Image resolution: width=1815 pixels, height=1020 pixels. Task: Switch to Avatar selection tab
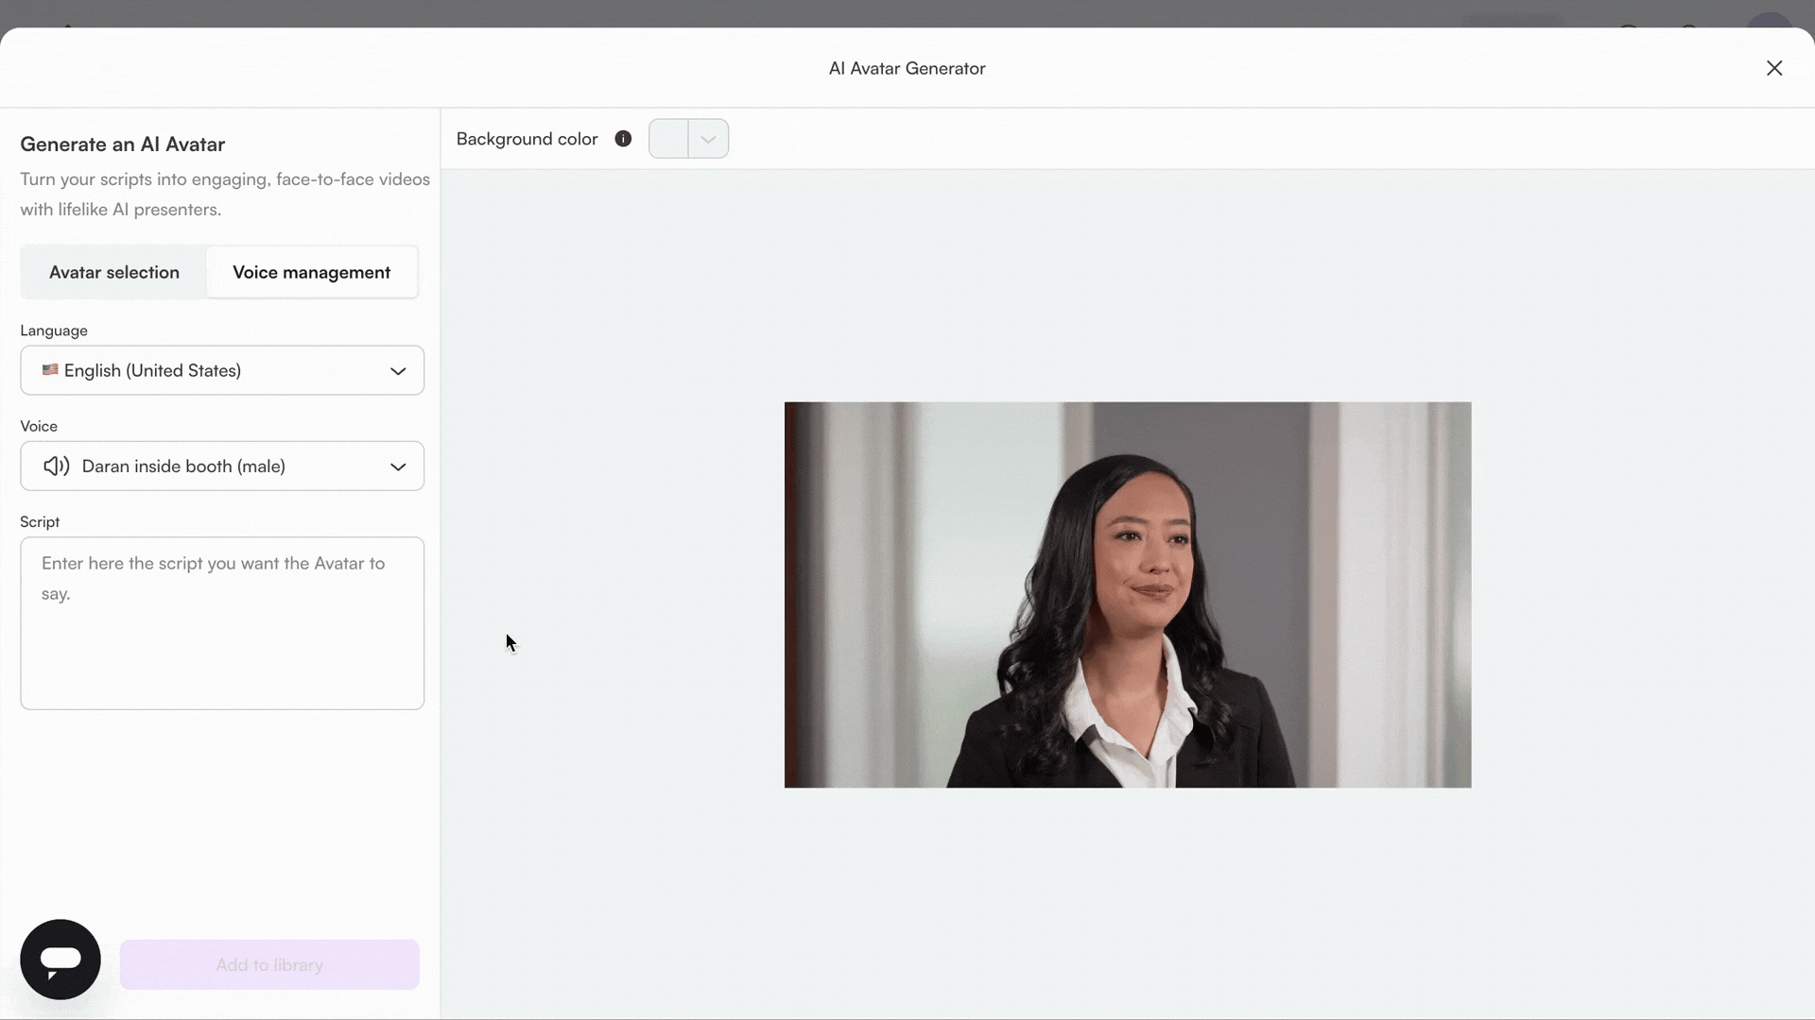pyautogui.click(x=114, y=272)
